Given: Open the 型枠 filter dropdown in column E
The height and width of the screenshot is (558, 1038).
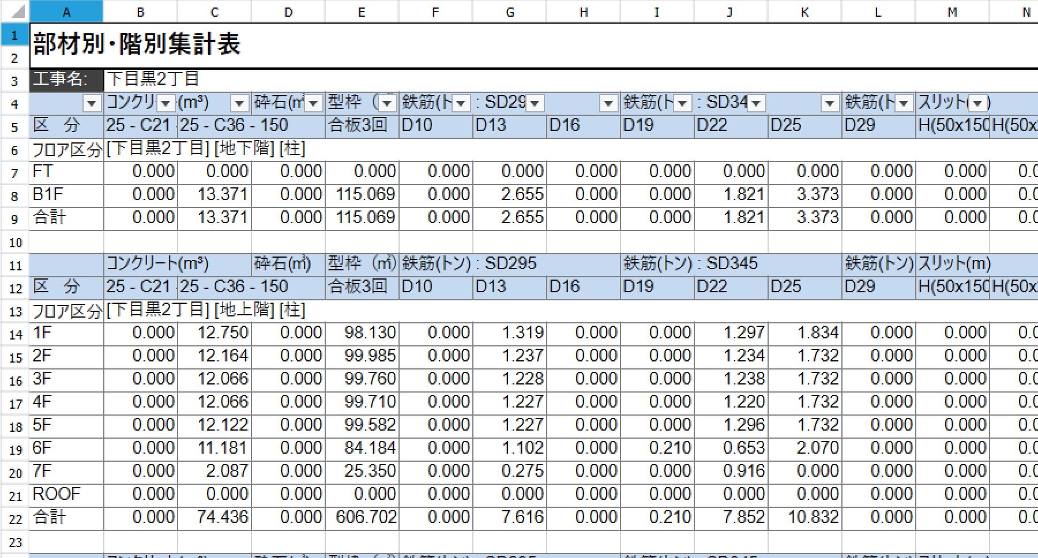Looking at the screenshot, I should pos(387,104).
